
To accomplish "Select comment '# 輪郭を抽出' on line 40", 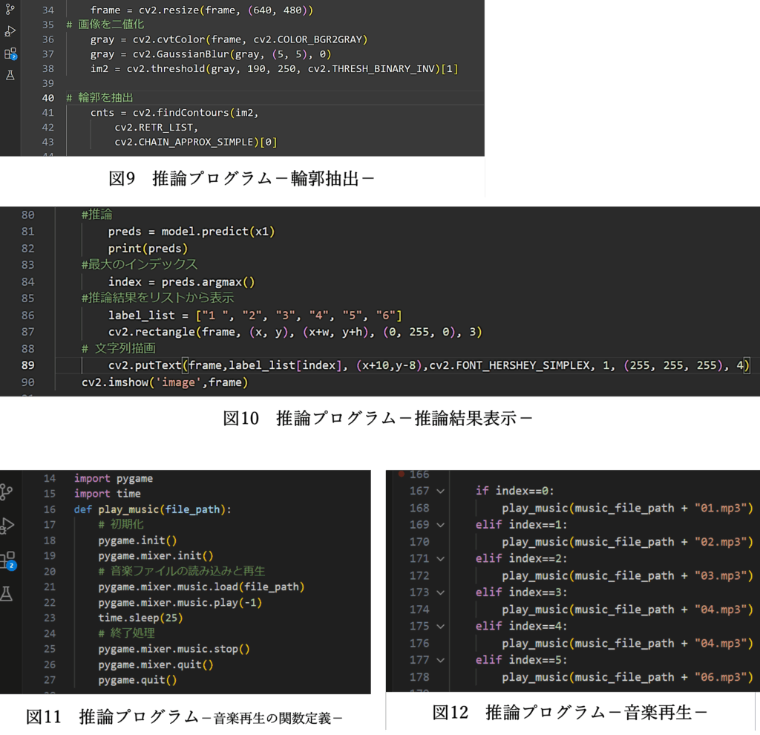I will [x=99, y=97].
